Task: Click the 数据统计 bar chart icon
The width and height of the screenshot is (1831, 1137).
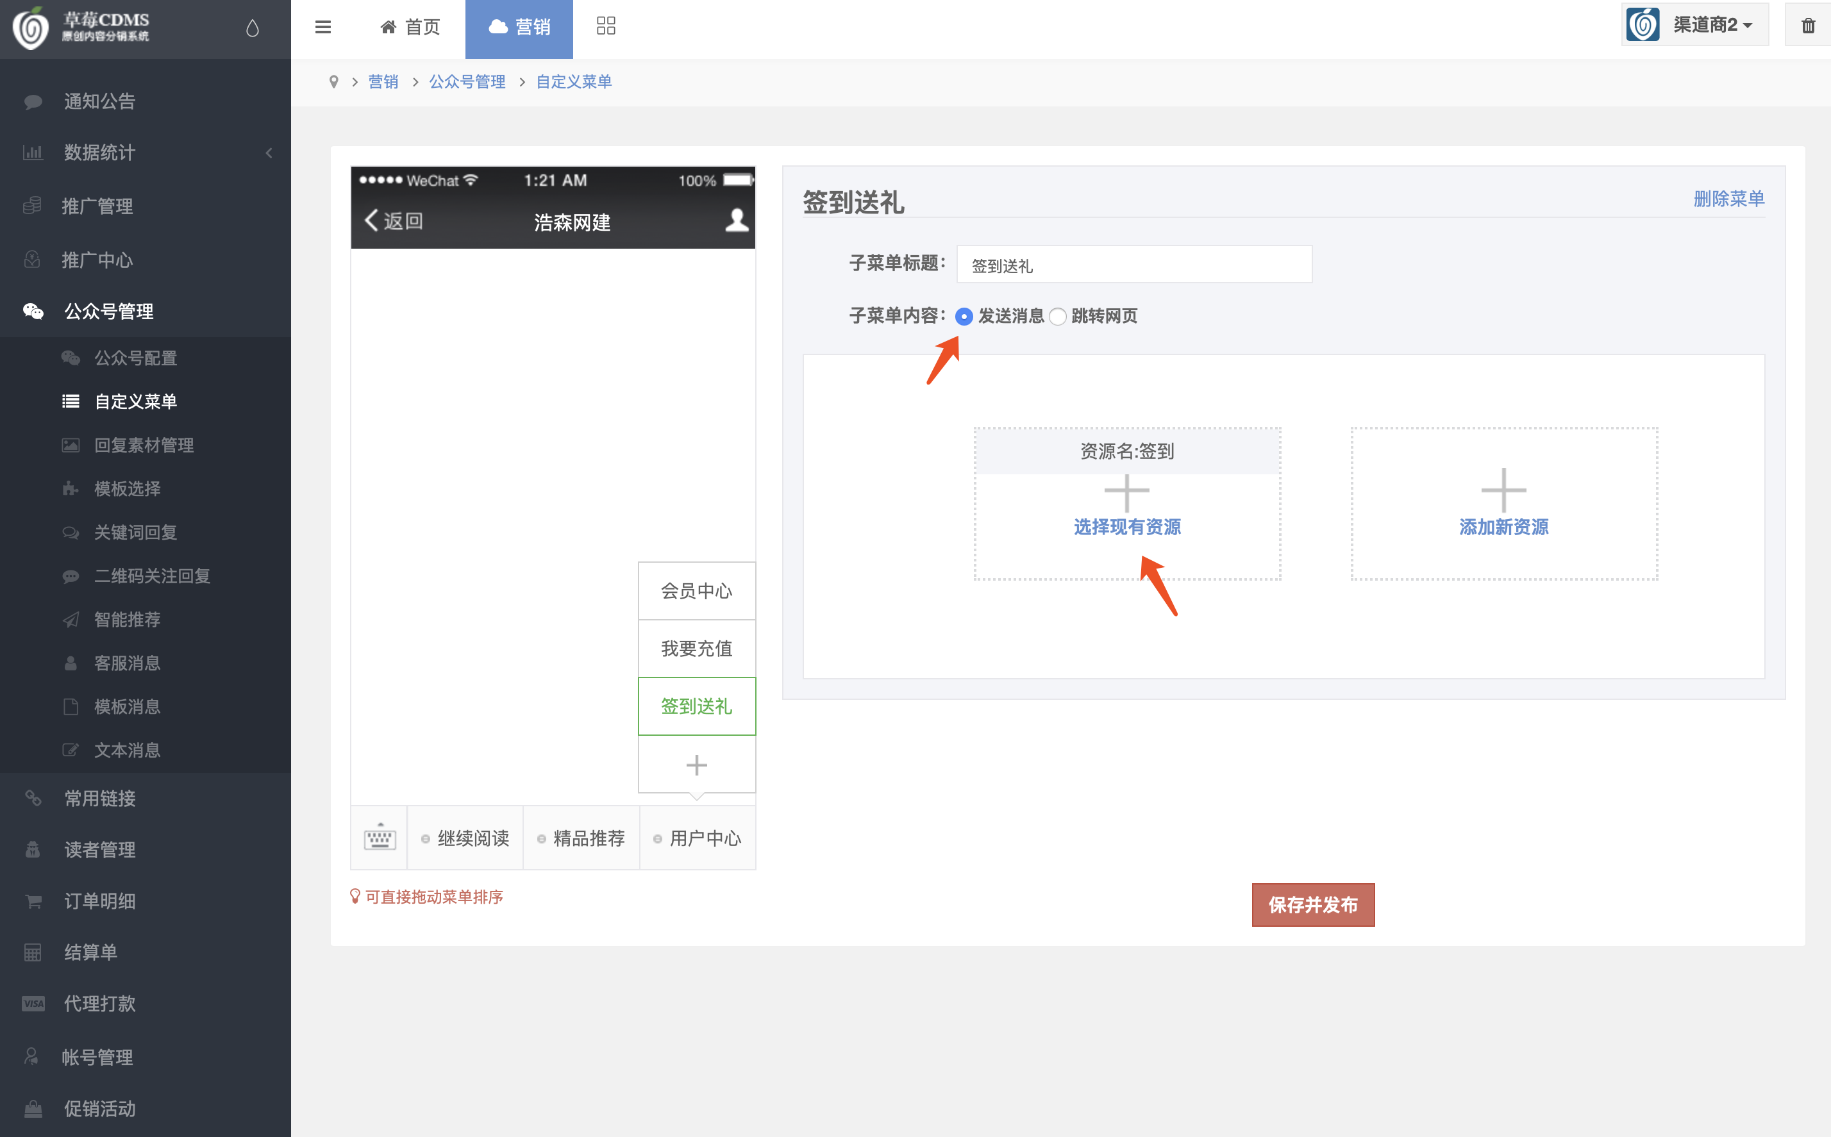Action: (33, 153)
